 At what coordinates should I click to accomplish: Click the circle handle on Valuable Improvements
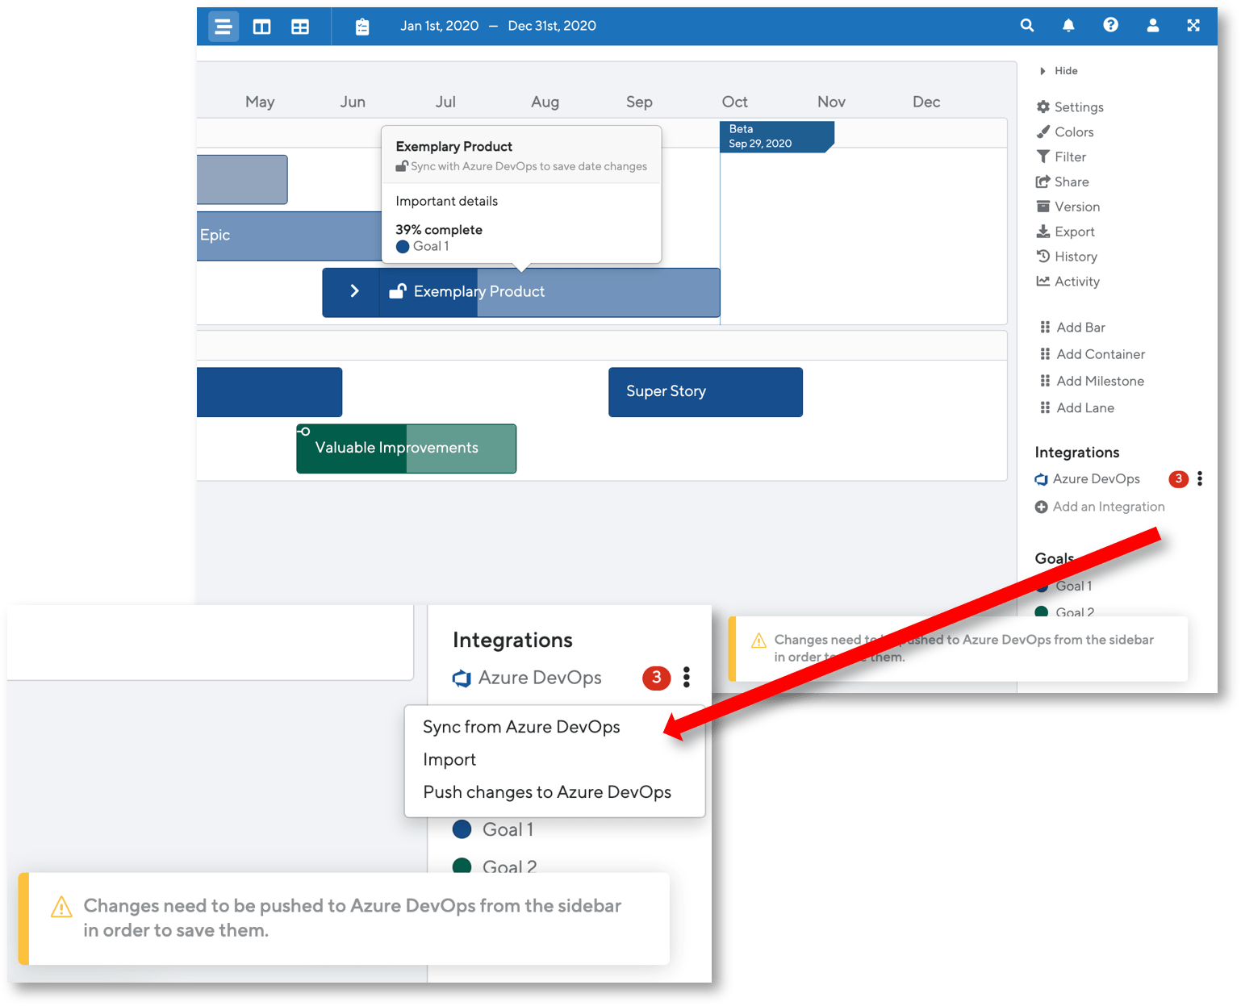[x=305, y=432]
